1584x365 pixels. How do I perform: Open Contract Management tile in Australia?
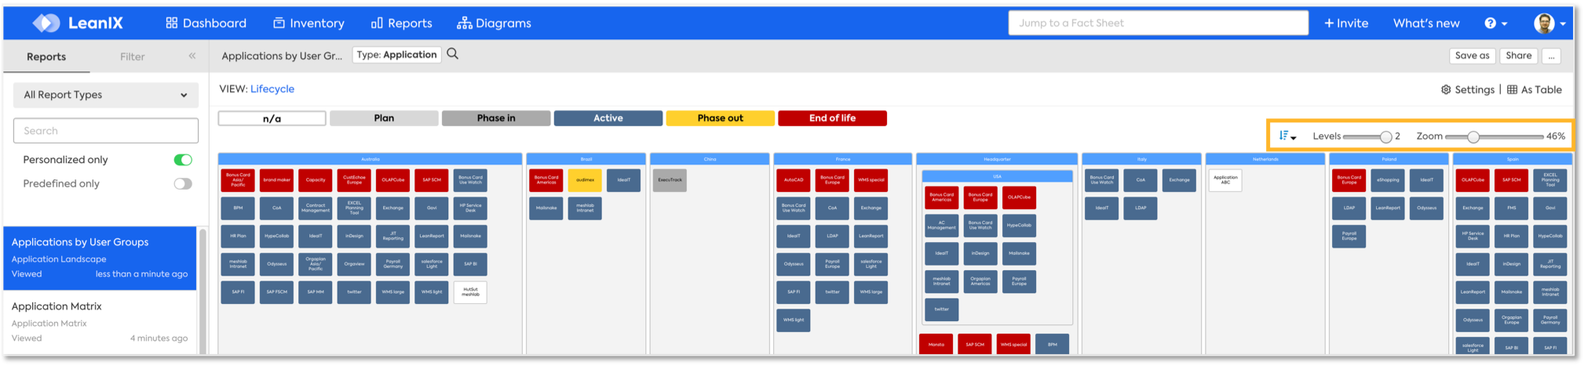pyautogui.click(x=316, y=208)
